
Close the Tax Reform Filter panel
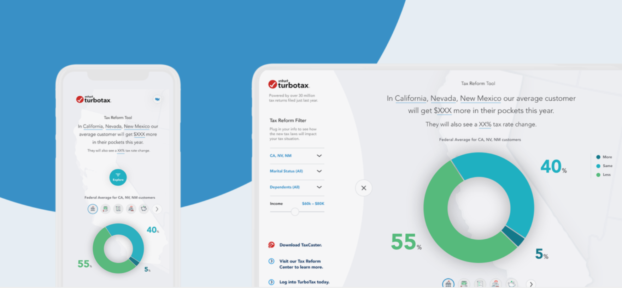click(364, 188)
